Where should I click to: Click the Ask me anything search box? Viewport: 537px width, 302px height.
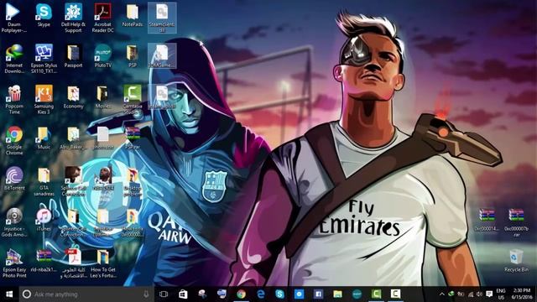[x=86, y=294]
